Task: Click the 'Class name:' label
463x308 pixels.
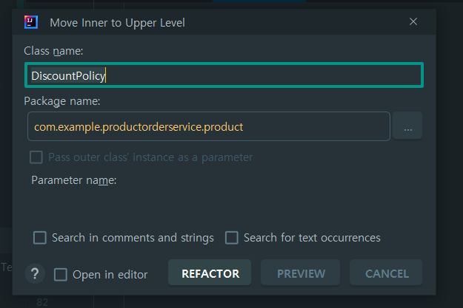Action: pos(53,51)
